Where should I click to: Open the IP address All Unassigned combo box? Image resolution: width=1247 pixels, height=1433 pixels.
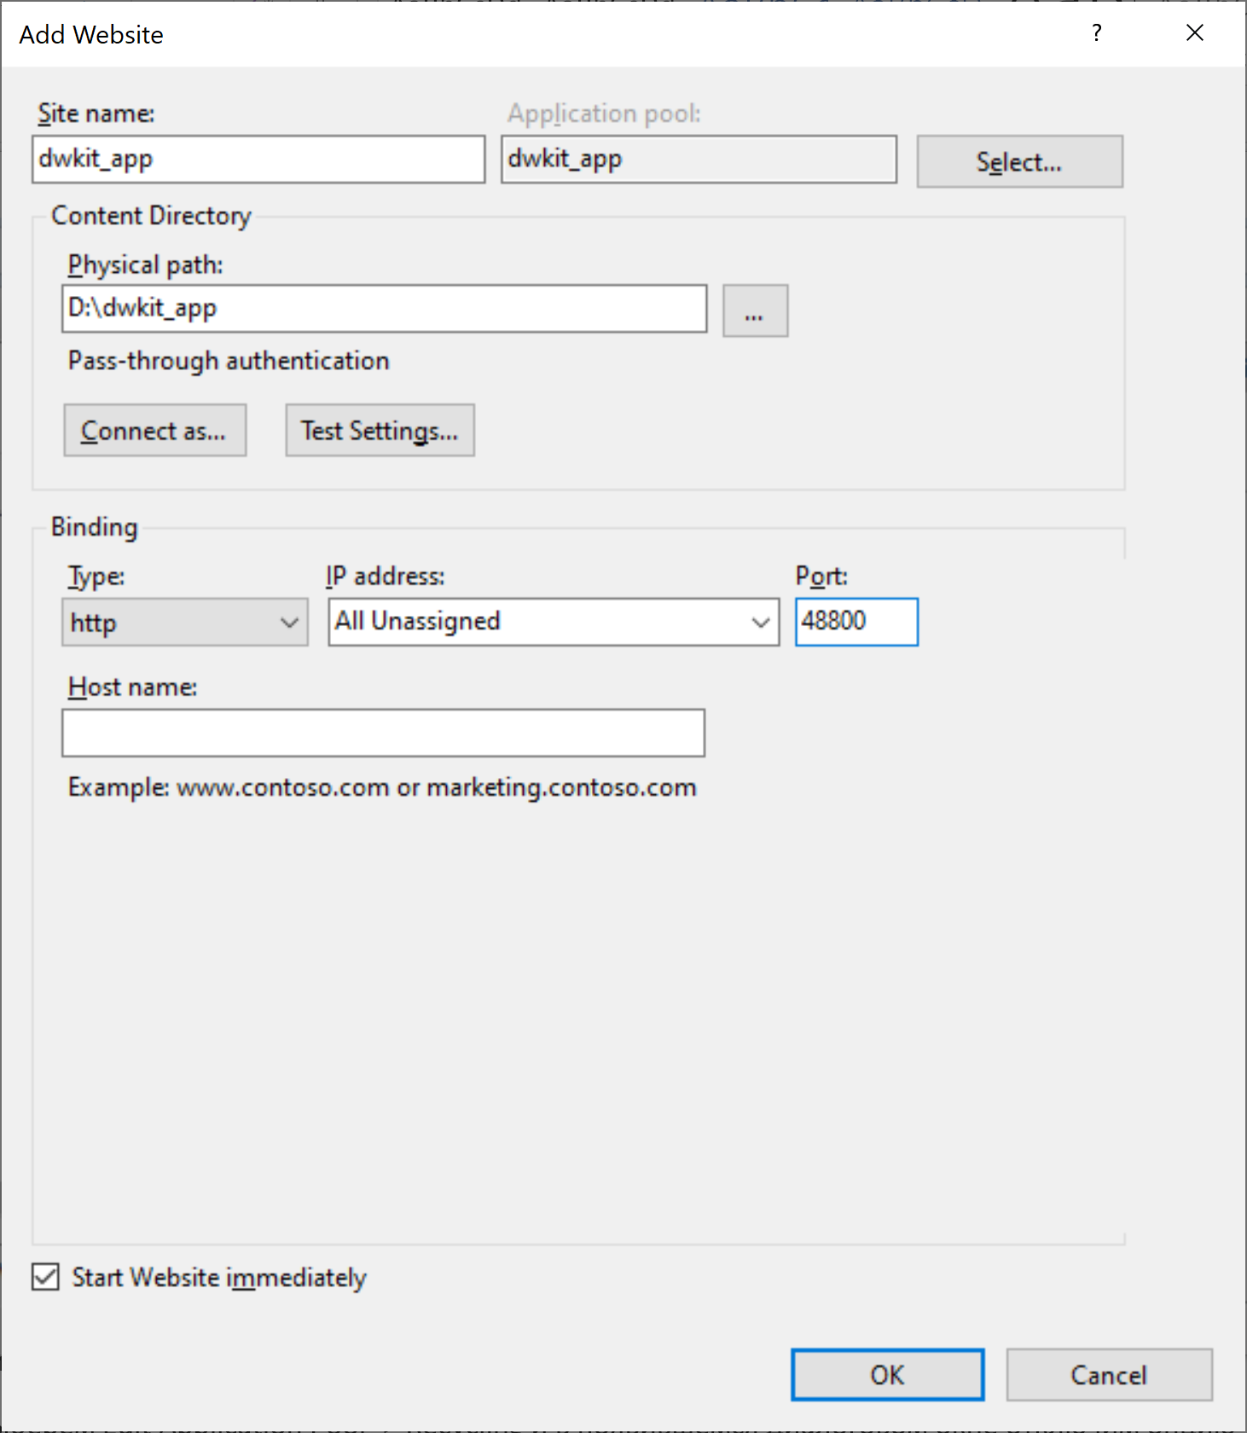(x=554, y=622)
